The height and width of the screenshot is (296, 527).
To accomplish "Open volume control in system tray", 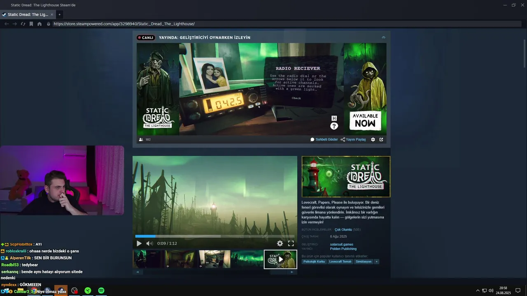I will tap(491, 291).
